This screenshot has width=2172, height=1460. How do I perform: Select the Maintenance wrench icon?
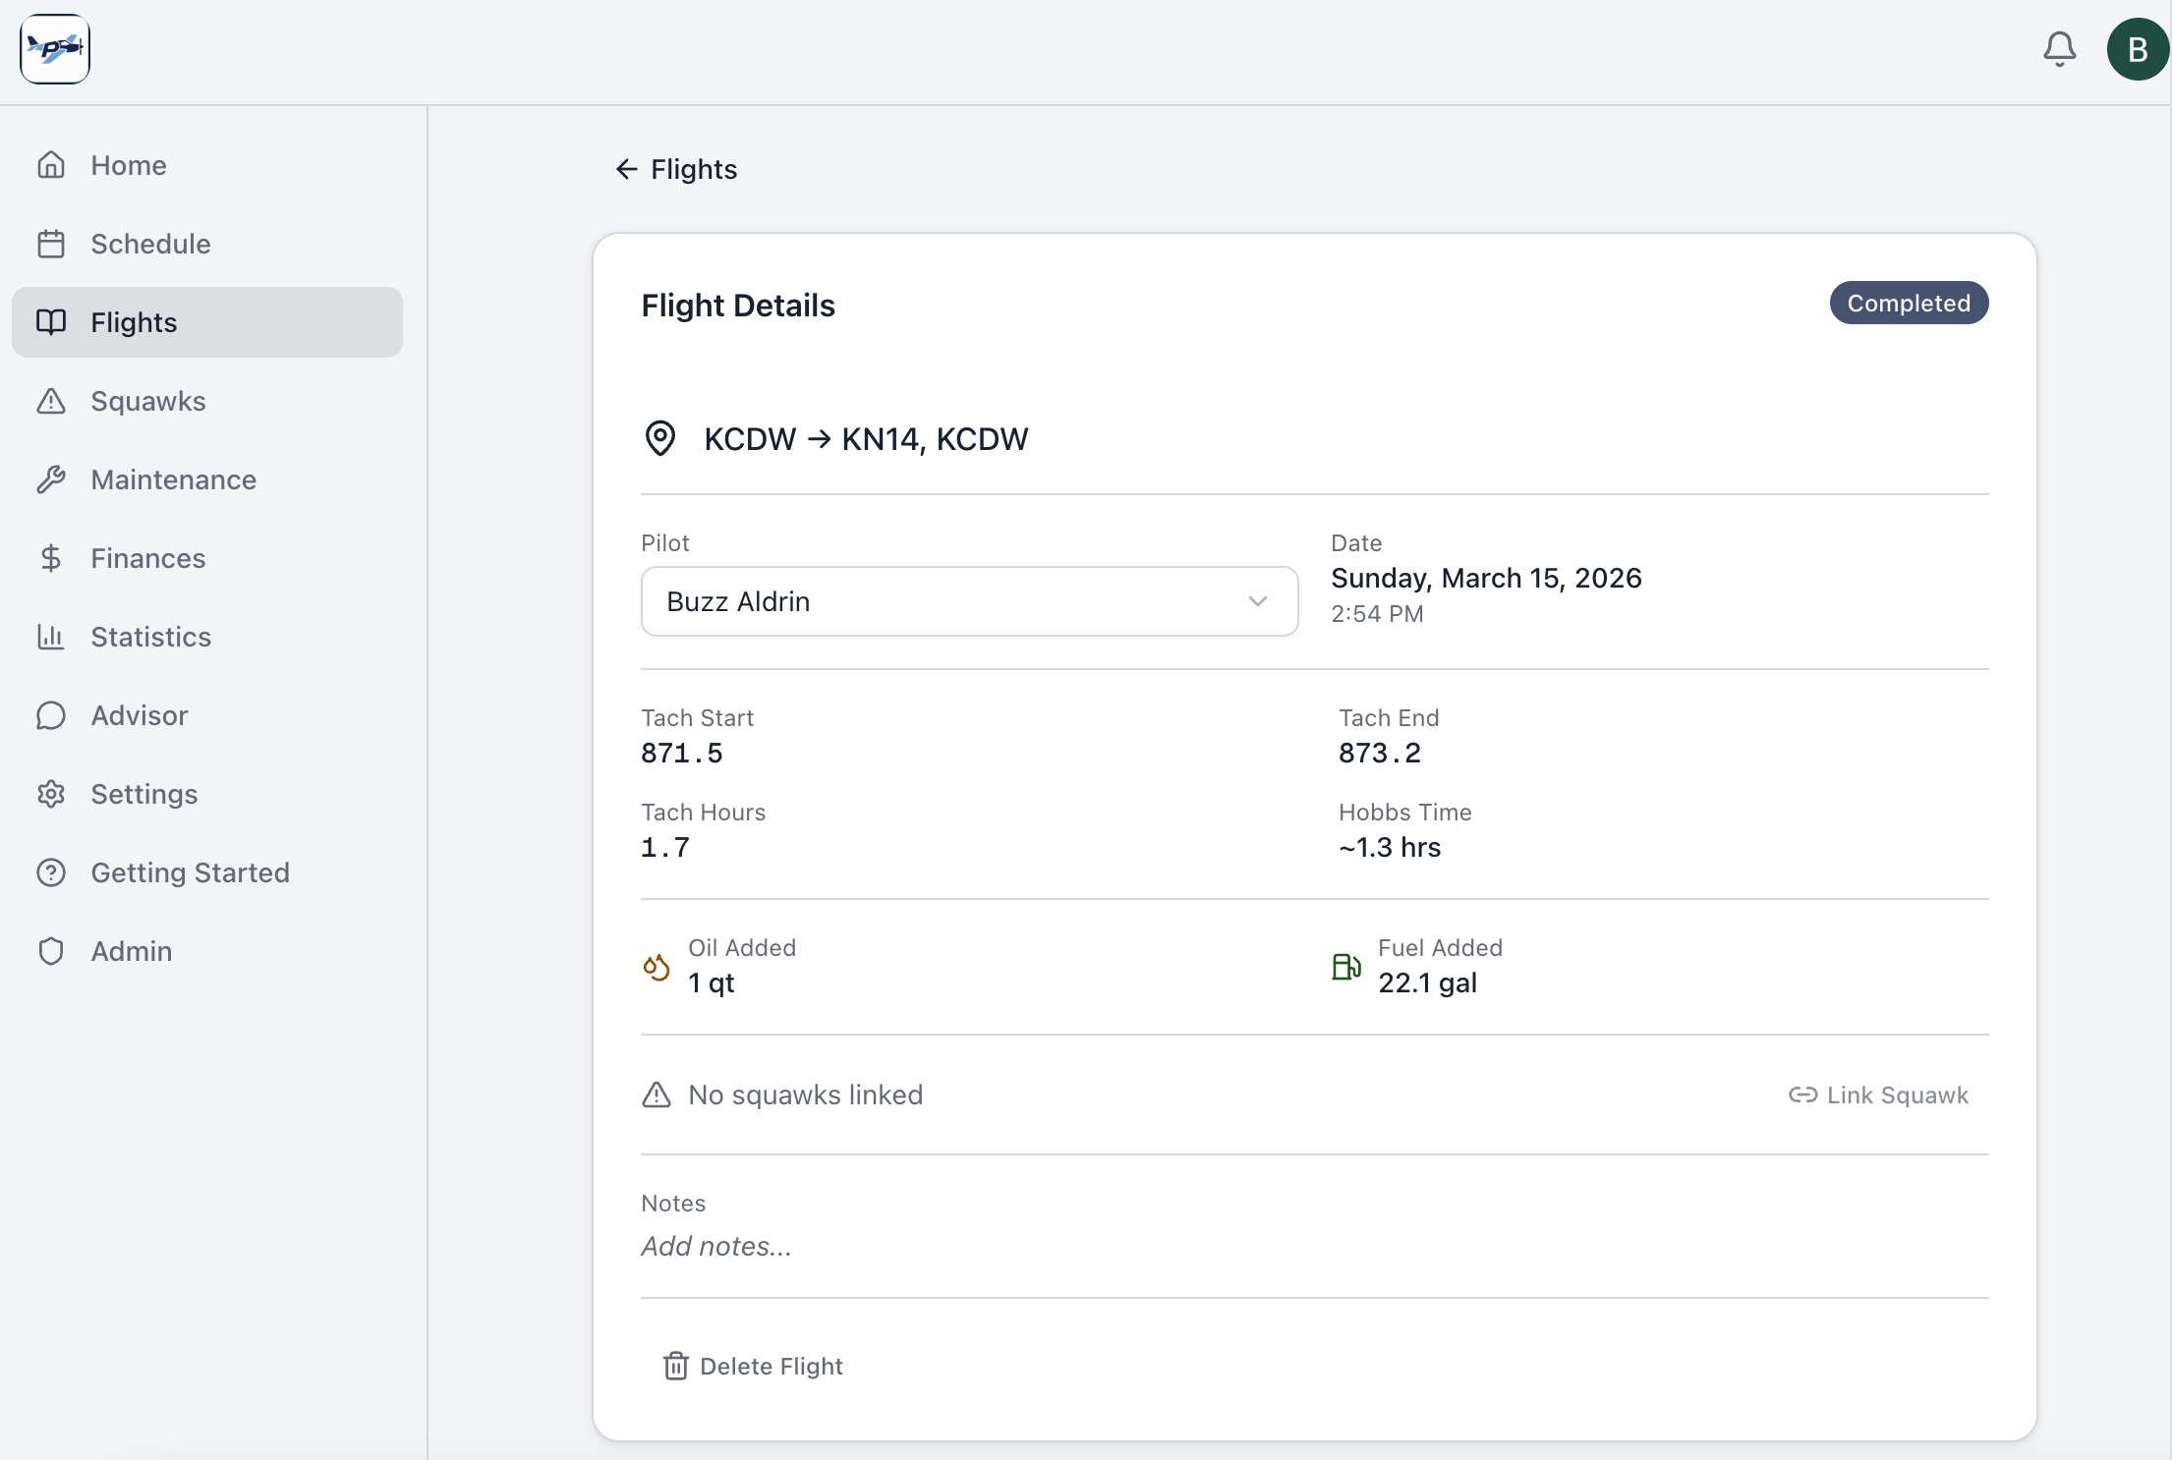click(52, 479)
